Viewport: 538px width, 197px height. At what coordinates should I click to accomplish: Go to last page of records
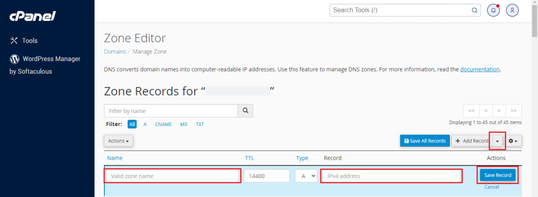[514, 111]
